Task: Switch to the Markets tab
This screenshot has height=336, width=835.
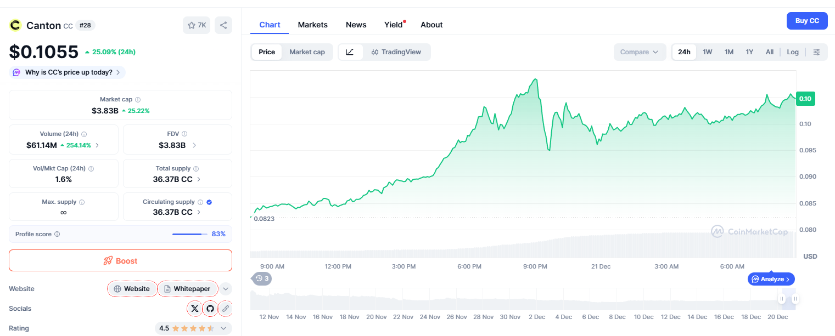Action: (312, 25)
